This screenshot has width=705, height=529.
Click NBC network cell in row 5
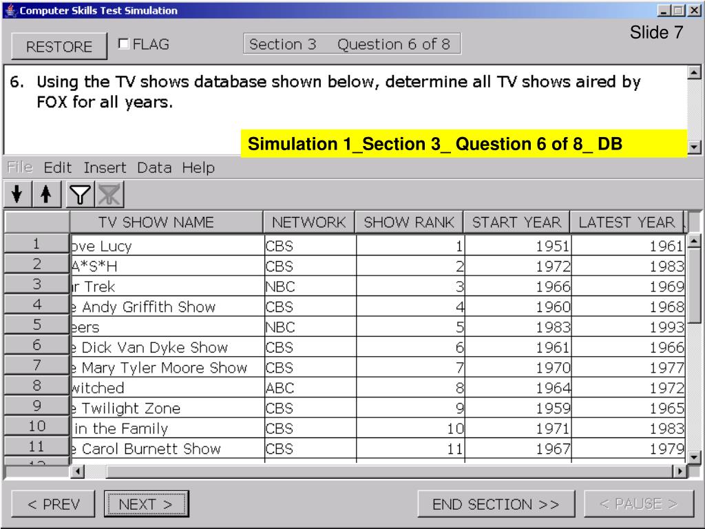click(x=311, y=326)
